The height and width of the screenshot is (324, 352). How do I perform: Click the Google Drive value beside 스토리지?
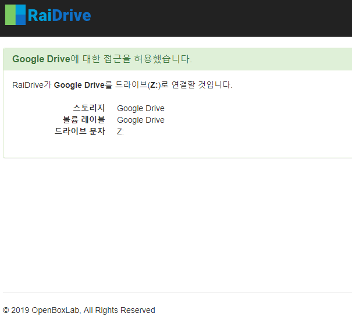tap(141, 108)
